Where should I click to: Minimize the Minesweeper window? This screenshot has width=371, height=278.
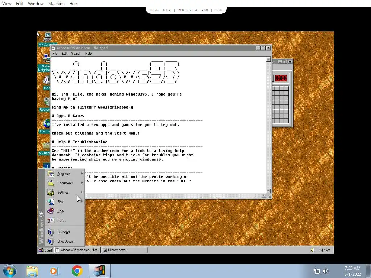point(280,62)
